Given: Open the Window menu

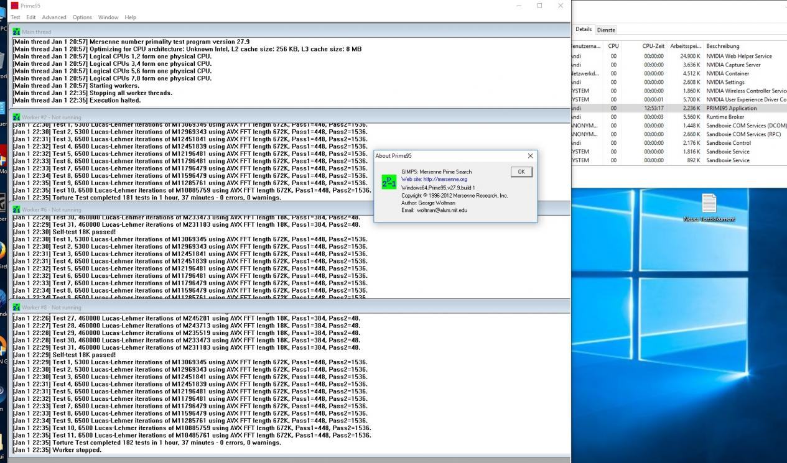Looking at the screenshot, I should click(108, 17).
